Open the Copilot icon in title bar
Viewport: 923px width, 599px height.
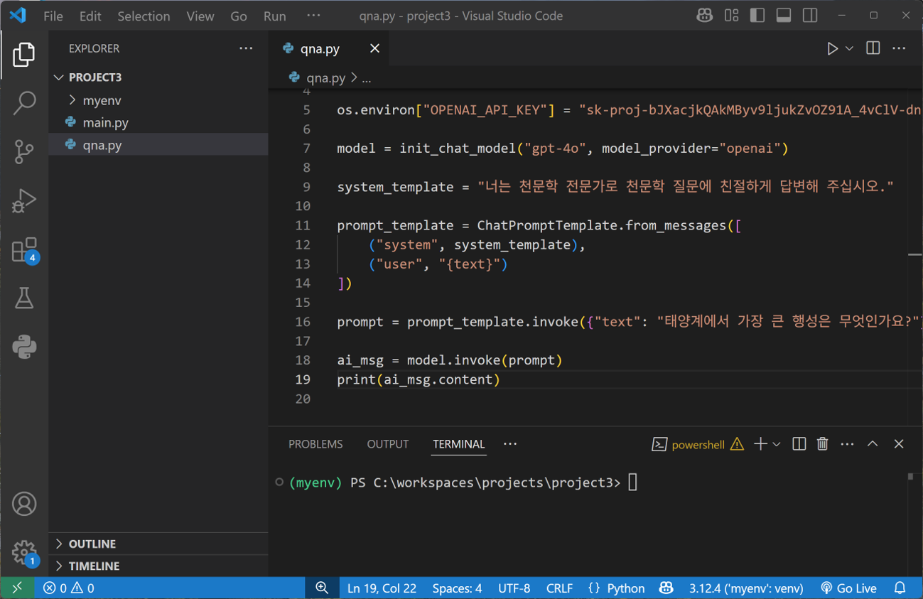(704, 16)
